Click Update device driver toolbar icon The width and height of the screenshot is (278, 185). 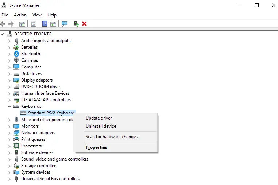(76, 24)
